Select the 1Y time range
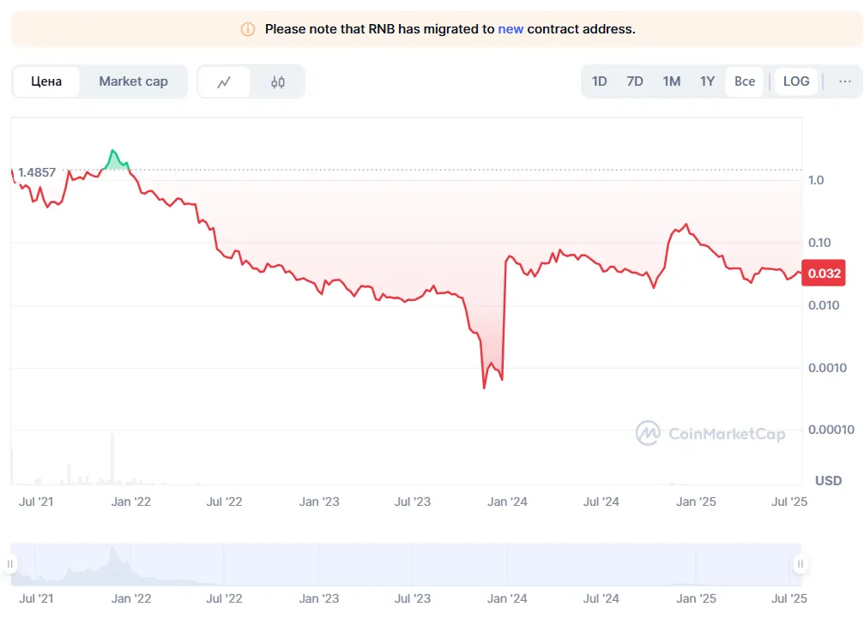 tap(708, 81)
